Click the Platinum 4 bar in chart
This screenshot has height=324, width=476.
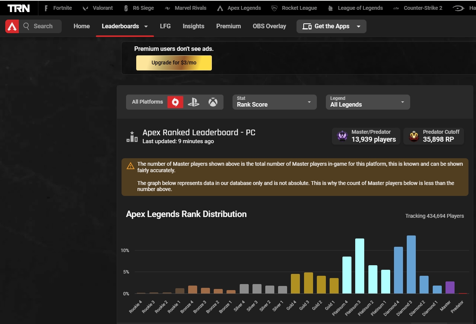[347, 275]
